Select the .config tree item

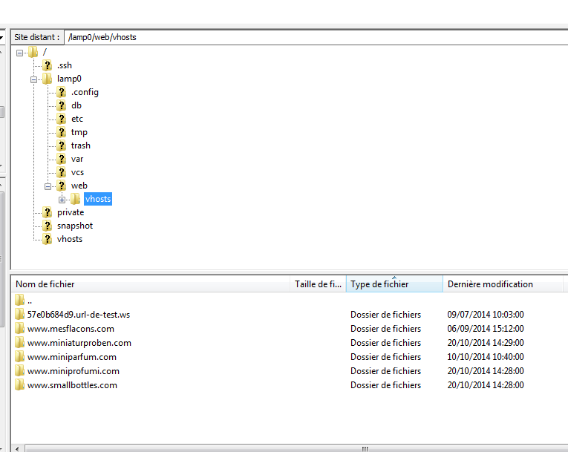point(85,92)
